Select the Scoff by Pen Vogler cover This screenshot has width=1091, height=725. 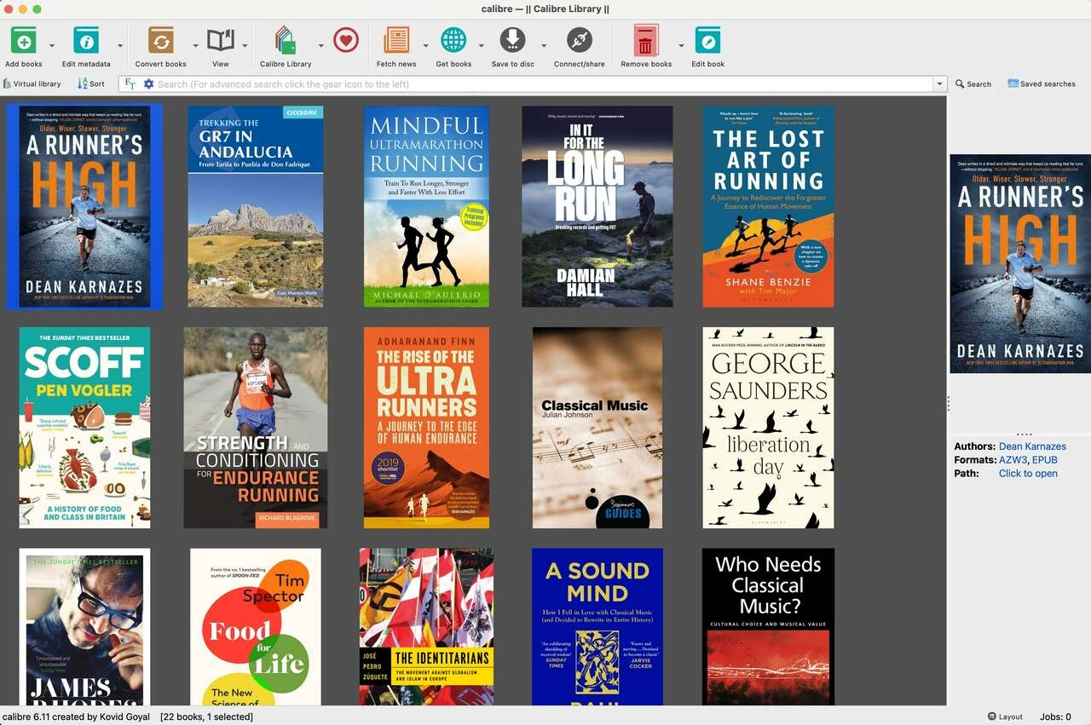click(84, 428)
